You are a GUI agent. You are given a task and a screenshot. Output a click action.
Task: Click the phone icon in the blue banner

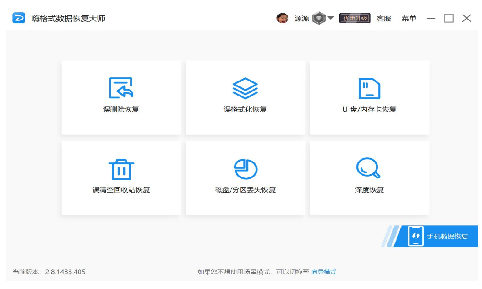pyautogui.click(x=416, y=236)
